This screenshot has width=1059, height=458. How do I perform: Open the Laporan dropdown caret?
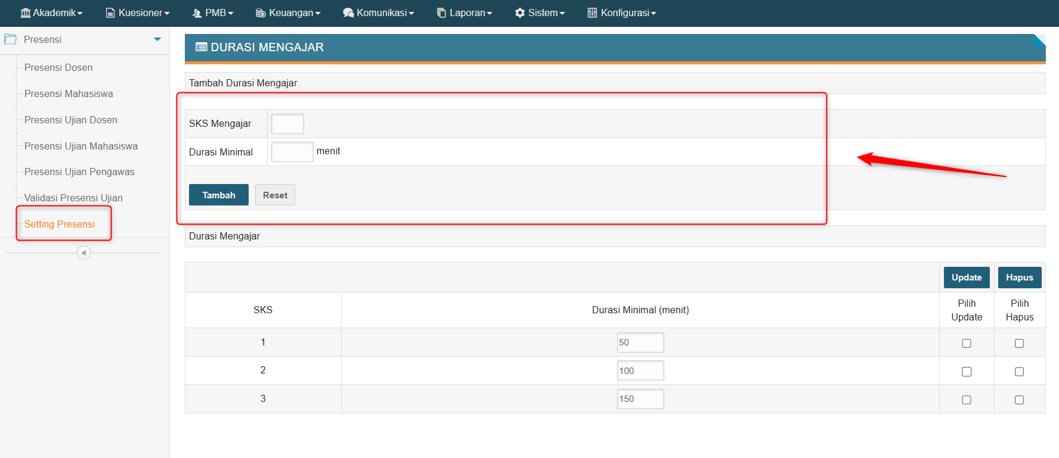[x=490, y=14]
